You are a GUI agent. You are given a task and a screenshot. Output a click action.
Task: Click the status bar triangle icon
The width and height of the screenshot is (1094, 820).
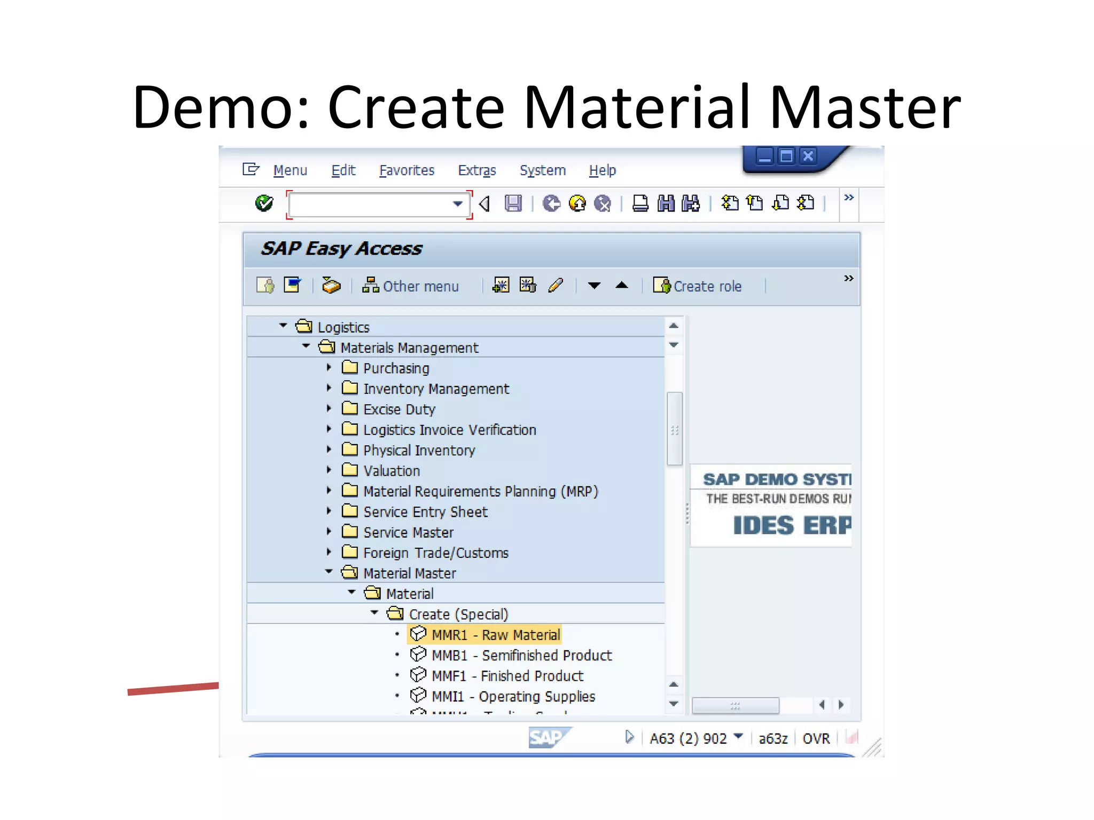[630, 737]
